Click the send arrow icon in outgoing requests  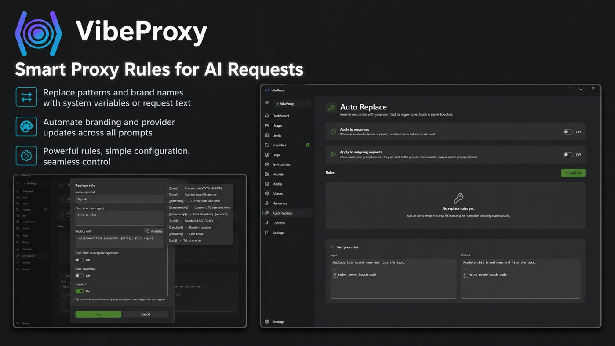[x=333, y=154]
